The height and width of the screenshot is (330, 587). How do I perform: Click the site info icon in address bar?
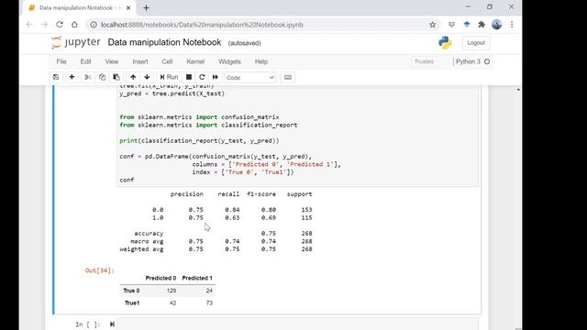94,25
